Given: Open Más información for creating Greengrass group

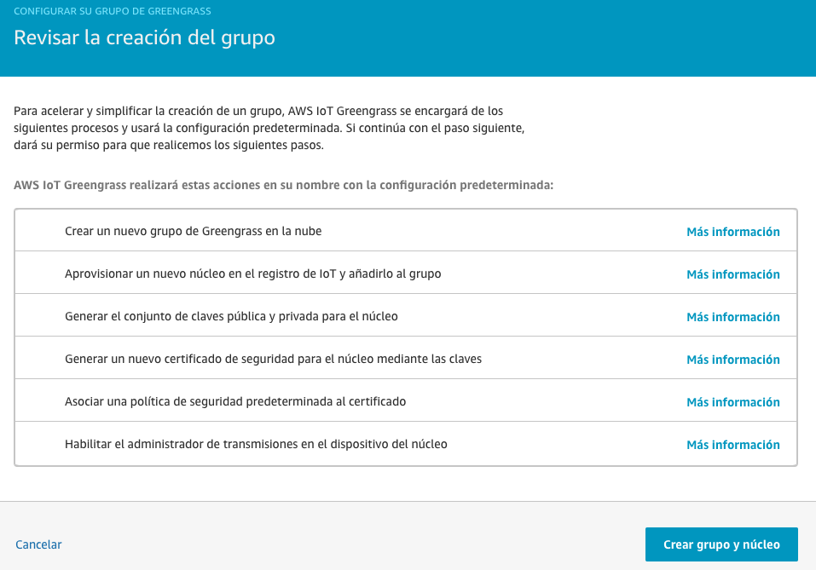Looking at the screenshot, I should (x=732, y=232).
